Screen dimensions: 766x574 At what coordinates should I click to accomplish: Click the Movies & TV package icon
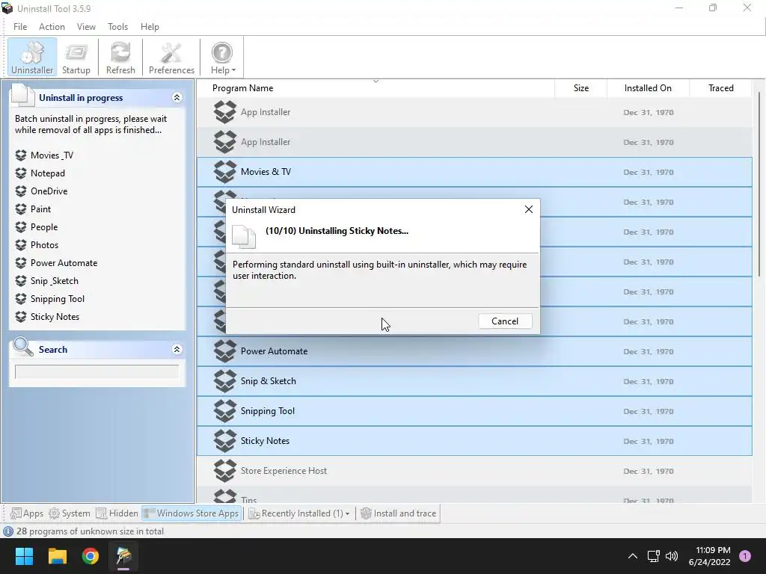tap(224, 172)
